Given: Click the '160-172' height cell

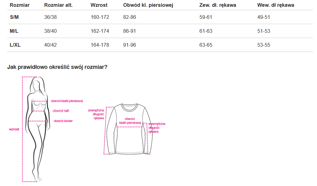Looking at the screenshot, I should coord(100,17).
